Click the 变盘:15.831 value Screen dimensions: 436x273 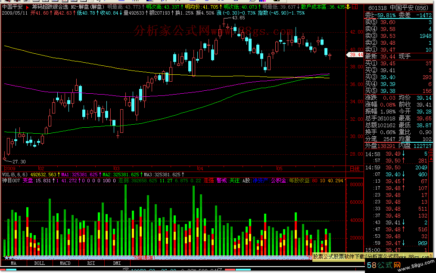[x=38, y=181]
